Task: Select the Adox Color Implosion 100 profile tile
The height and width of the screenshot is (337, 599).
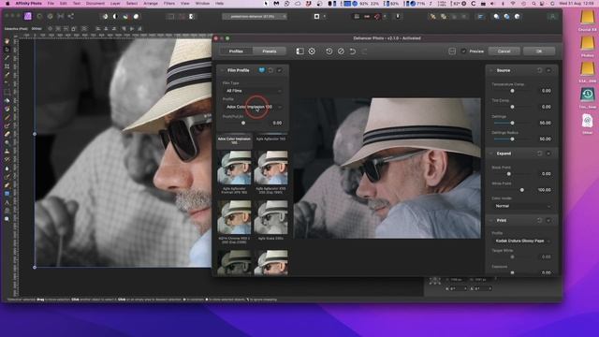Action: point(234,140)
